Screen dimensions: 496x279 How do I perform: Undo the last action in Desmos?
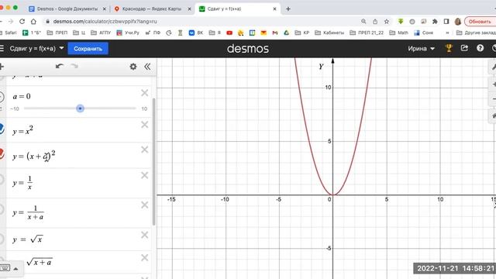tap(60, 66)
